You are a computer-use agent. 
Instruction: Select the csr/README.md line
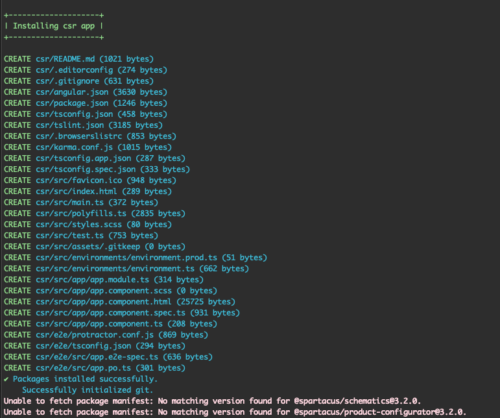coord(78,59)
